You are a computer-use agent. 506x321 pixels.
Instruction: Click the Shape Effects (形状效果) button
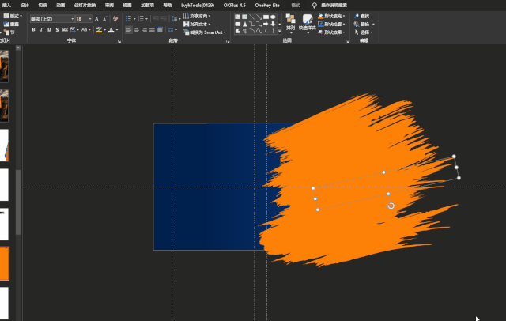tap(332, 32)
